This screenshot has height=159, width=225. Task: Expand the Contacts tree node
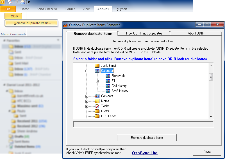87,96
